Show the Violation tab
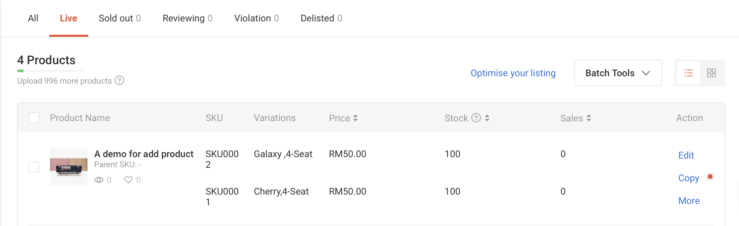The height and width of the screenshot is (226, 739). click(x=257, y=18)
